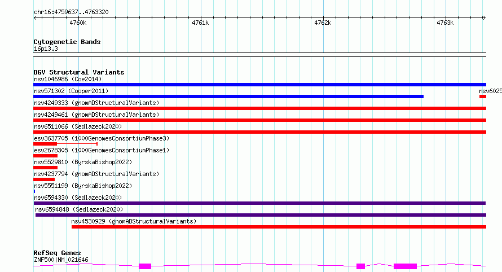Click the leftmost magenta ZNF500 exon block

click(x=145, y=266)
